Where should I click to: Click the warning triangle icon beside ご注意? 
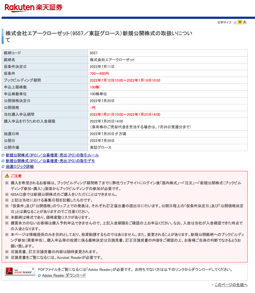7,176
